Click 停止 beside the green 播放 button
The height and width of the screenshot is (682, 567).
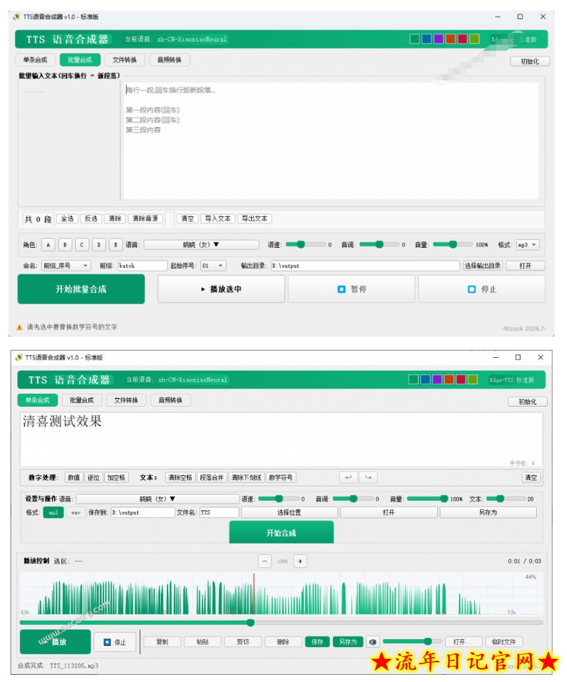click(x=115, y=642)
